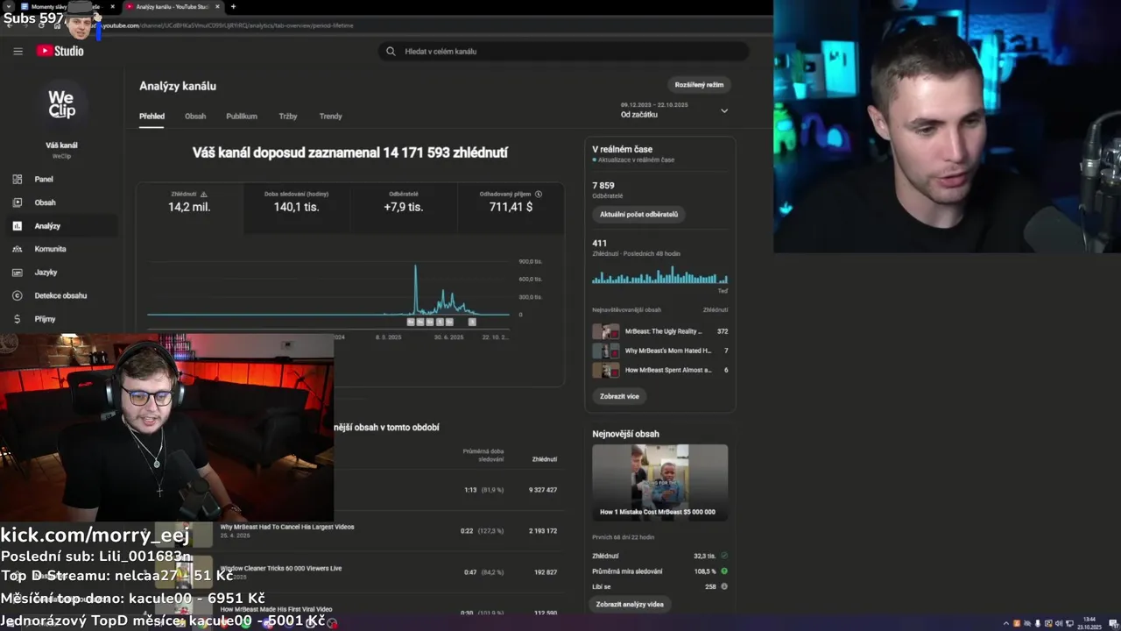Open the browser tab search chevron
The height and width of the screenshot is (631, 1121).
(x=8, y=7)
